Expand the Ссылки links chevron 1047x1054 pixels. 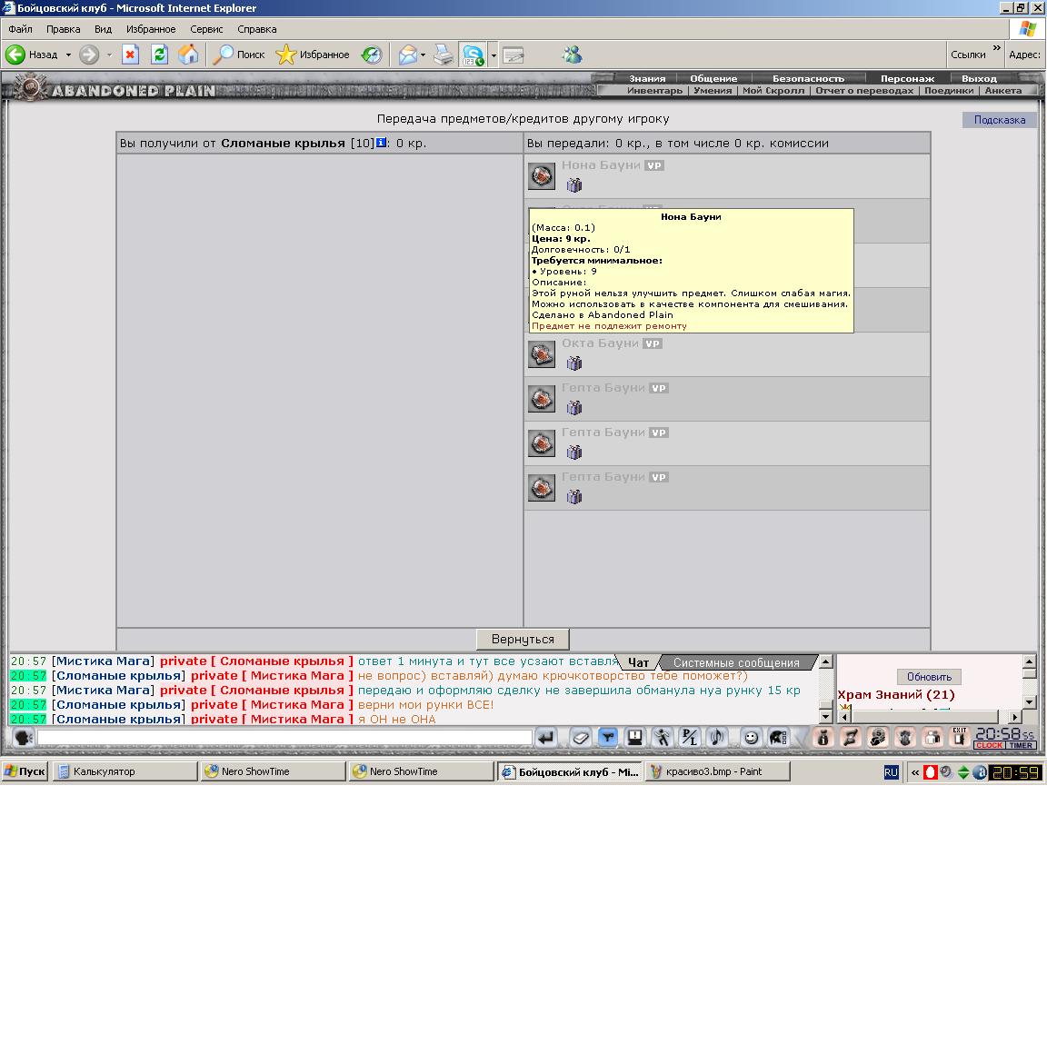pyautogui.click(x=997, y=48)
